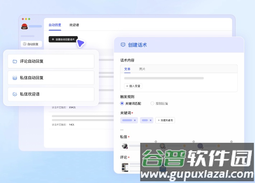Click the avatar in the 私信 field
The image size is (255, 183).
[124, 146]
